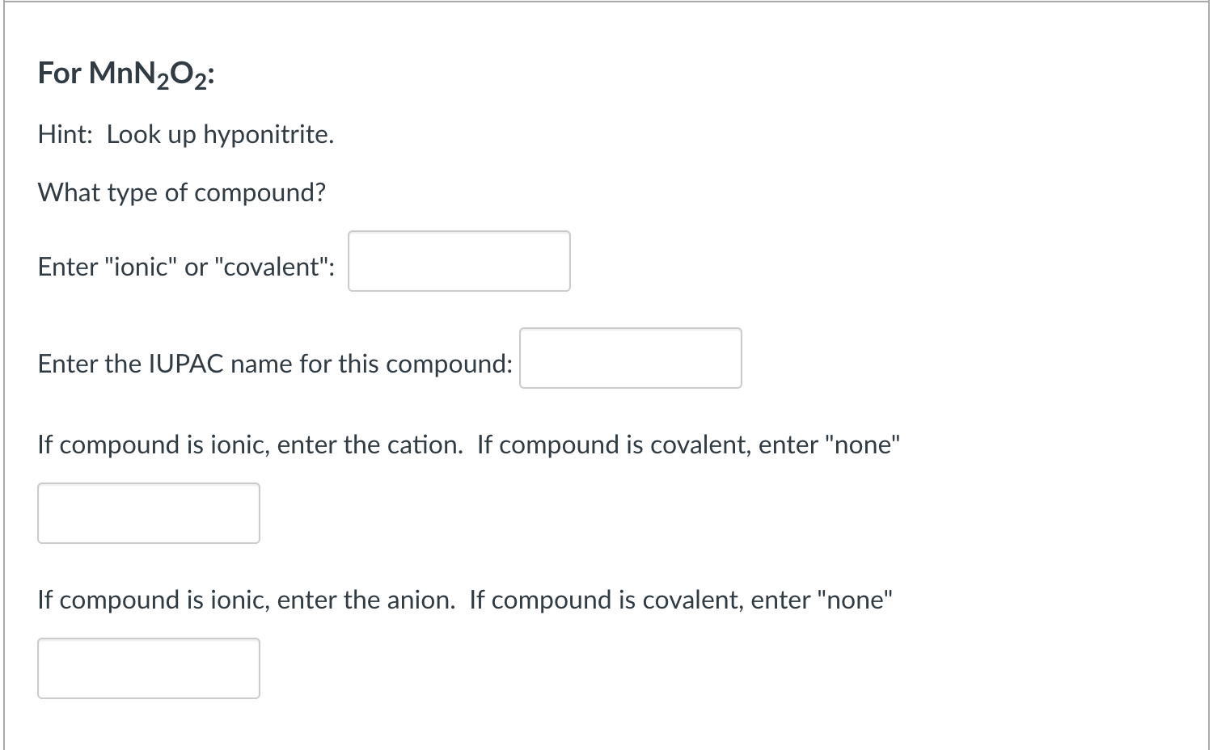The width and height of the screenshot is (1213, 750).
Task: Click the anion answer input box
Action: pyautogui.click(x=148, y=668)
